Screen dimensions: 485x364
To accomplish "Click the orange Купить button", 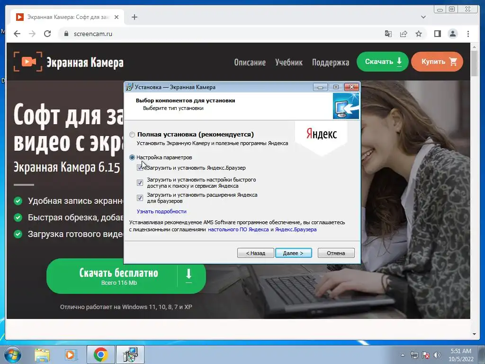I will pyautogui.click(x=437, y=62).
